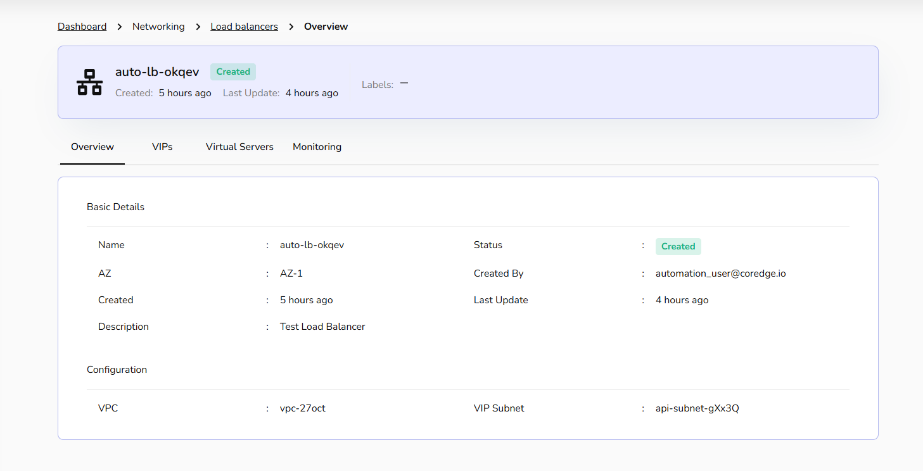
Task: Click the chevron after Dashboard breadcrumb
Action: 119,27
